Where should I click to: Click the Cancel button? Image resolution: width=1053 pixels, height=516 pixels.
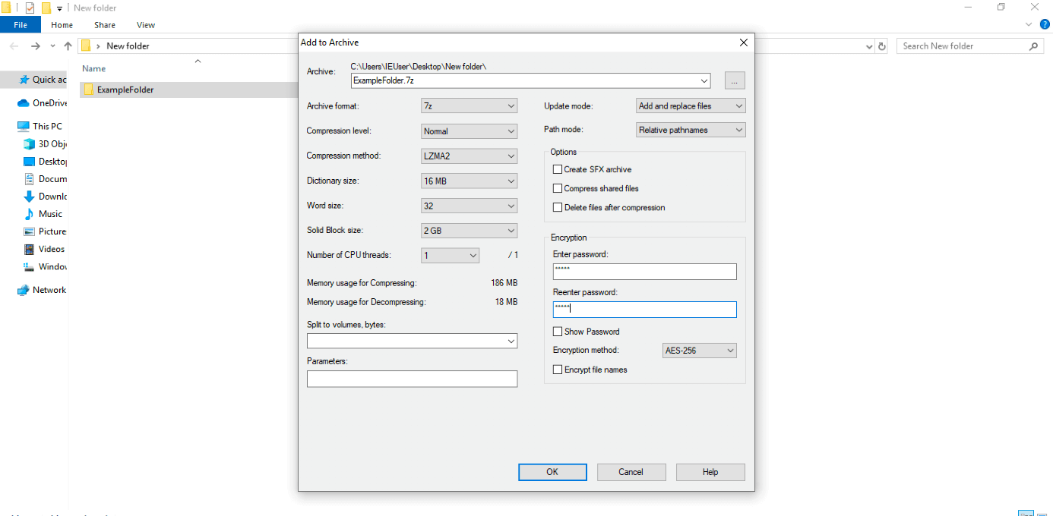(631, 472)
